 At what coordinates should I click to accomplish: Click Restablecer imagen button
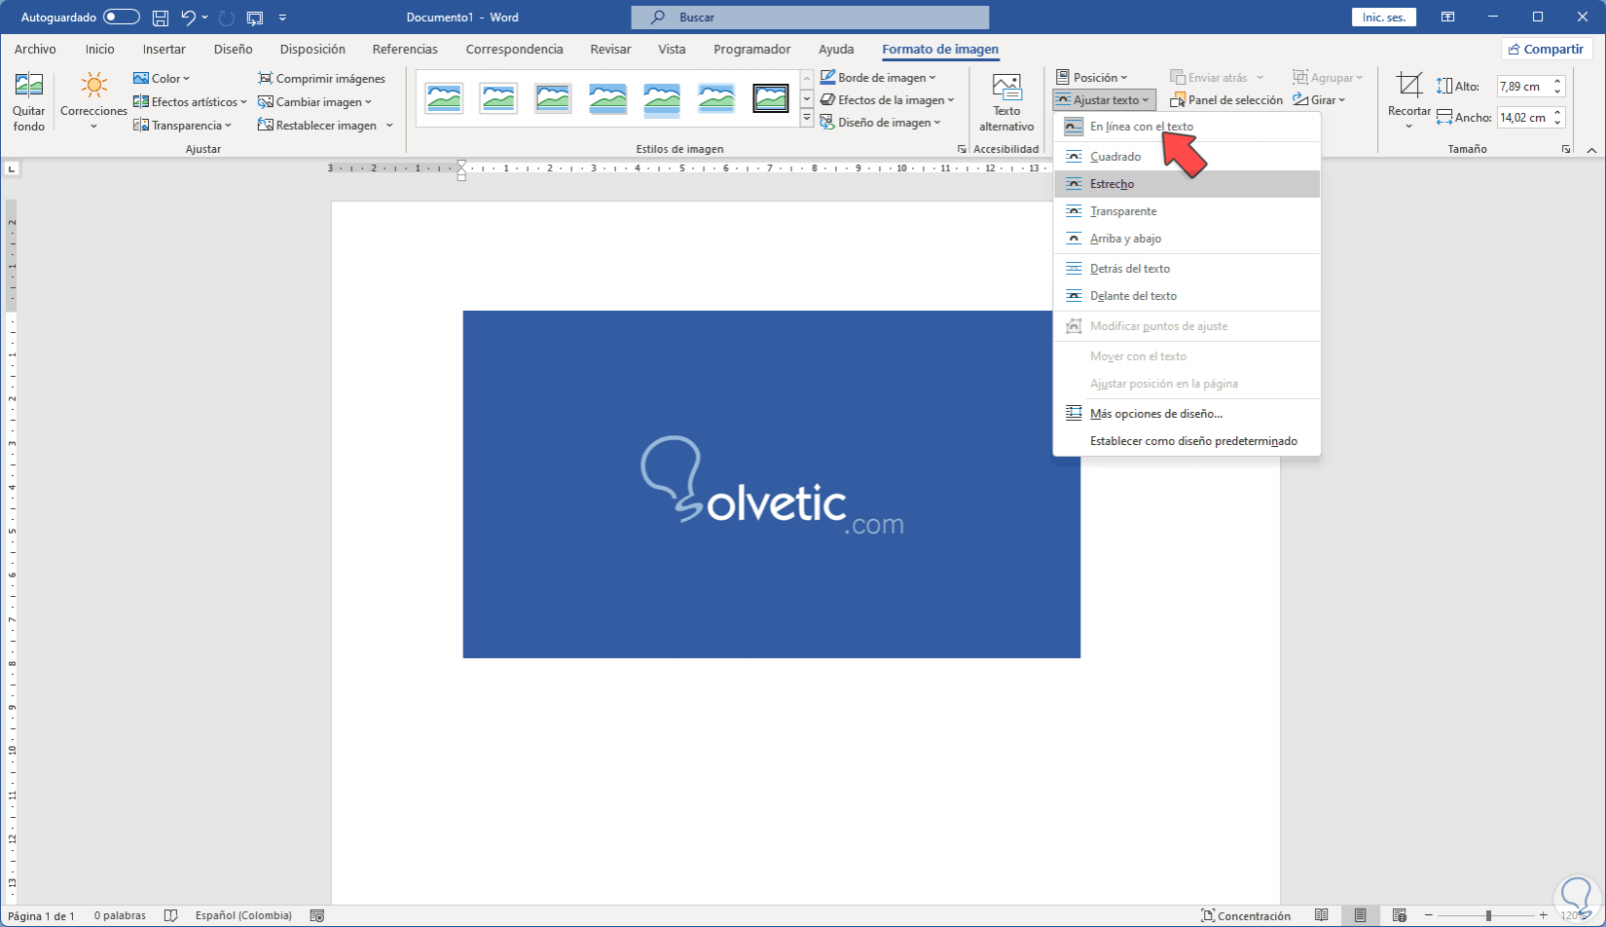(x=317, y=125)
